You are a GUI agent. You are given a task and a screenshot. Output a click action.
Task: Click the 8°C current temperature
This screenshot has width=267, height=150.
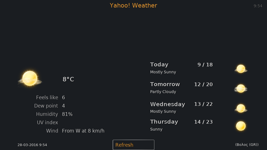point(68,79)
